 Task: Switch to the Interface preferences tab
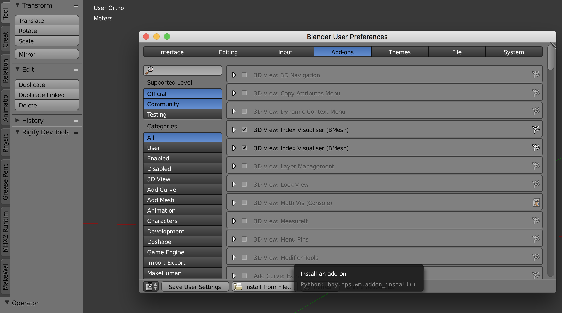(x=171, y=52)
